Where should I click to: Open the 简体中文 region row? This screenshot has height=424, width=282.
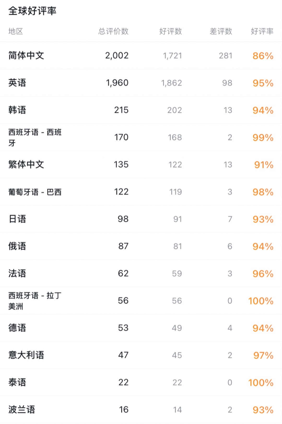point(26,56)
